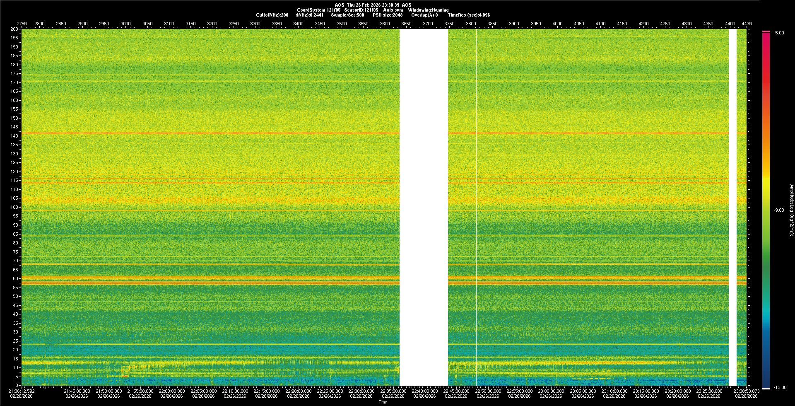Click the start timestamp 21:36:12.592
Image resolution: width=795 pixels, height=406 pixels.
coord(22,391)
